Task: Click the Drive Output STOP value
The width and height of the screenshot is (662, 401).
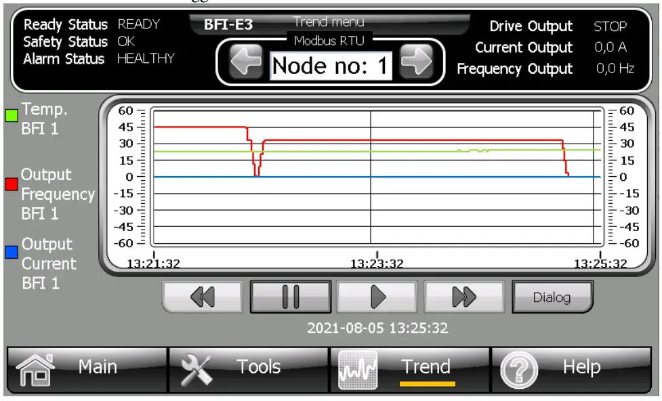Action: [610, 26]
